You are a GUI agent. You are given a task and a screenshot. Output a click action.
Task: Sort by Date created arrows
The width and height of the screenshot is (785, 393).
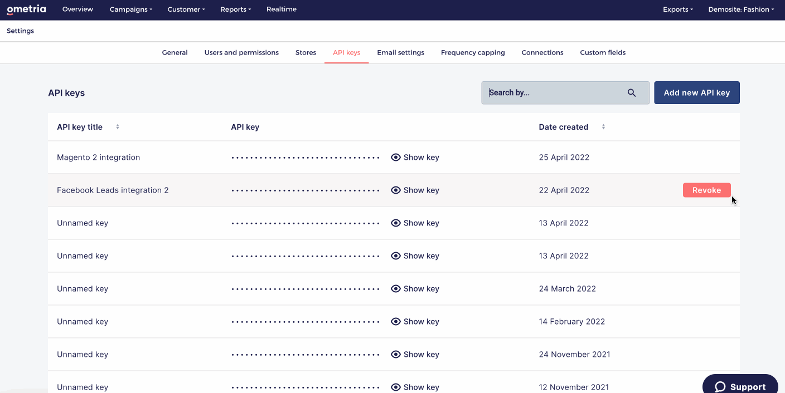tap(603, 127)
